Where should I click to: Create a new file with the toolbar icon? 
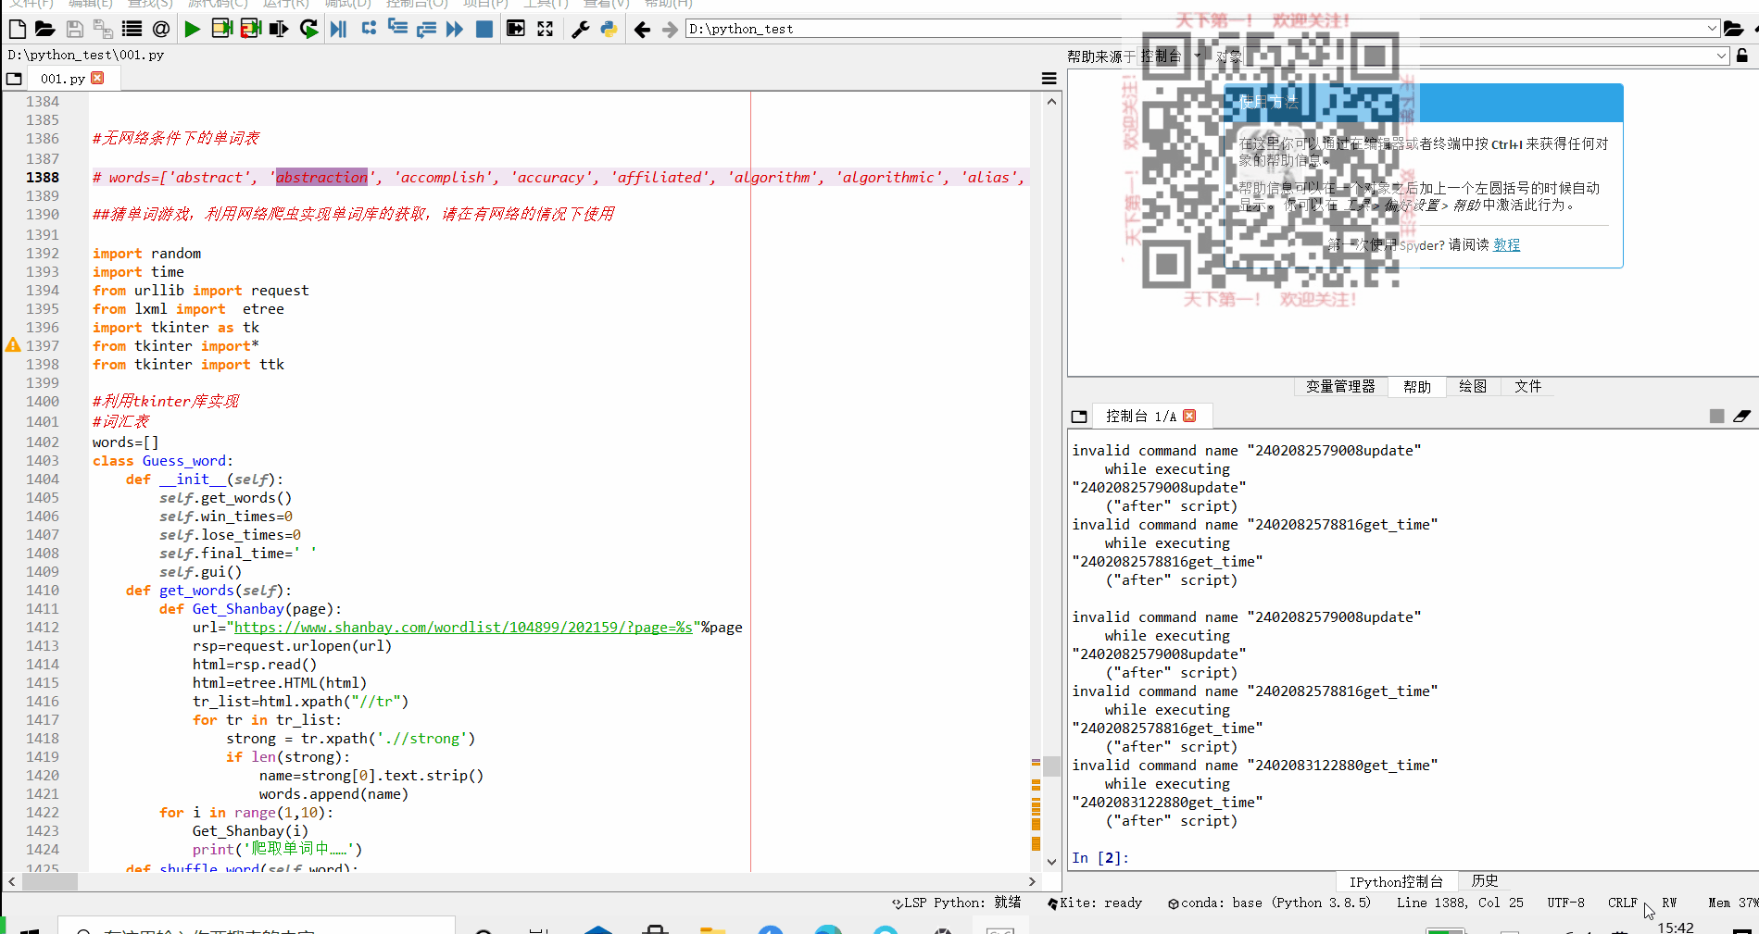point(18,29)
